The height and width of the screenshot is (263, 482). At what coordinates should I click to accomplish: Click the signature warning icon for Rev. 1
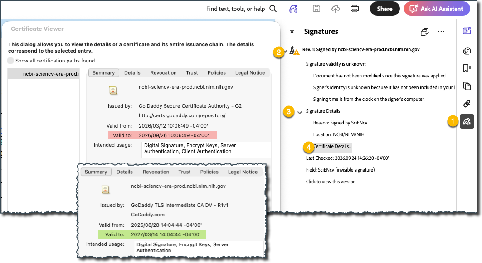tap(294, 51)
